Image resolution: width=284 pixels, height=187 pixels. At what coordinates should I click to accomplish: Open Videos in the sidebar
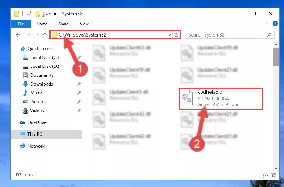coord(37,111)
